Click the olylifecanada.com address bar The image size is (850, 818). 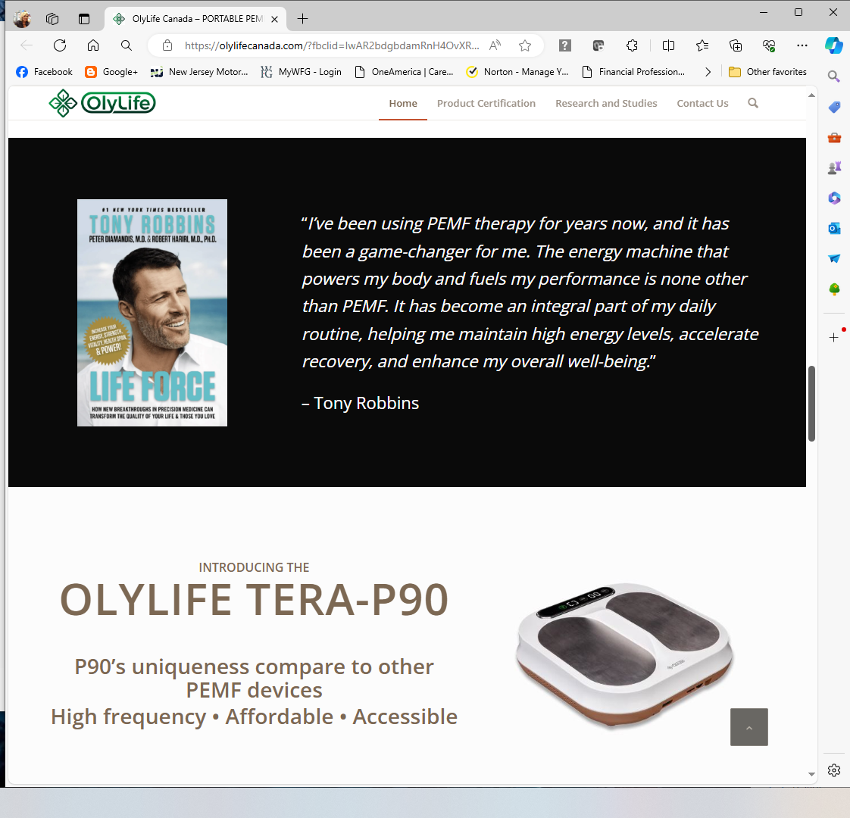(332, 45)
